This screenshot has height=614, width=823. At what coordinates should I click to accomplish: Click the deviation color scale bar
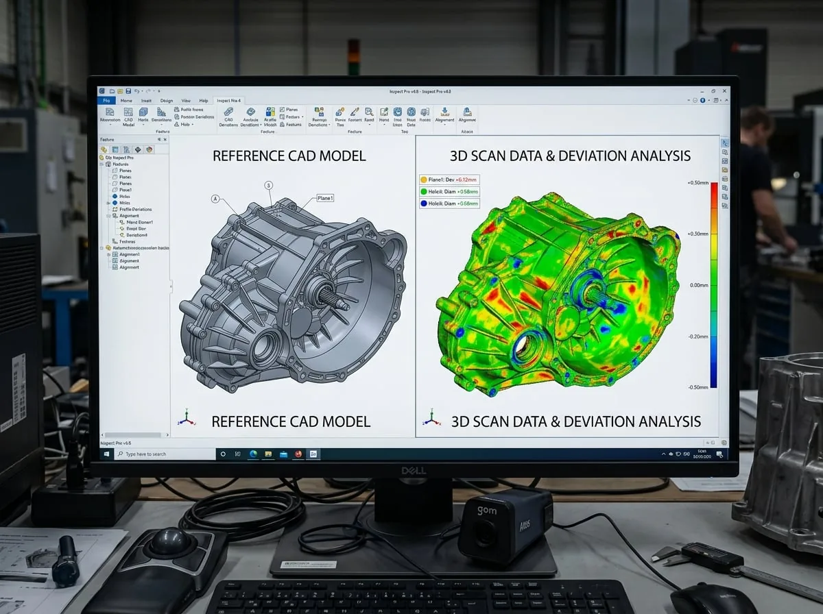714,284
